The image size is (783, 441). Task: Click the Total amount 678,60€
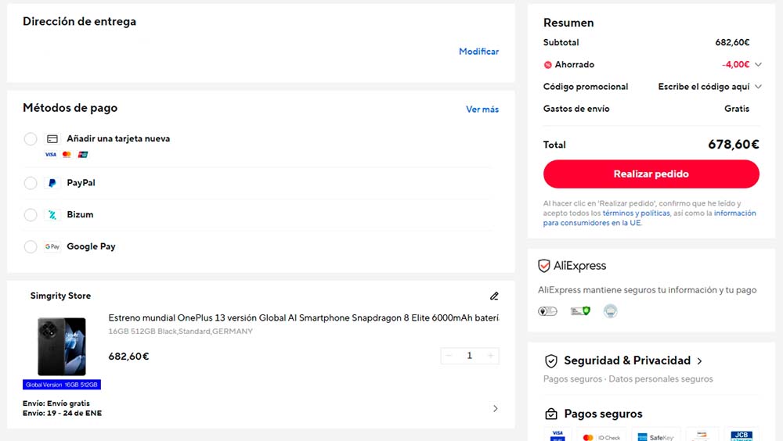coord(733,145)
